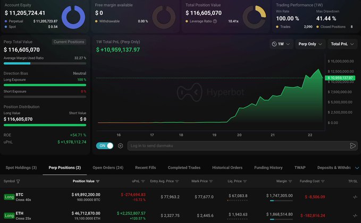Click the ETH symbol name

(19, 213)
